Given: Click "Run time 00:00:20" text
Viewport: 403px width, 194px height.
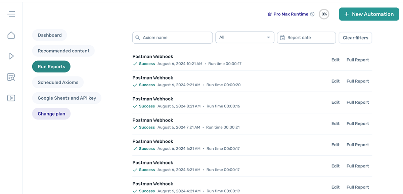Looking at the screenshot, I should [x=223, y=85].
